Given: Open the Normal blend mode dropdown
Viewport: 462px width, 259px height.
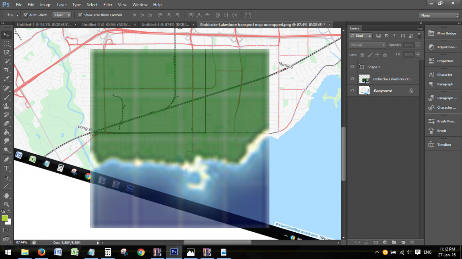Looking at the screenshot, I should point(367,45).
